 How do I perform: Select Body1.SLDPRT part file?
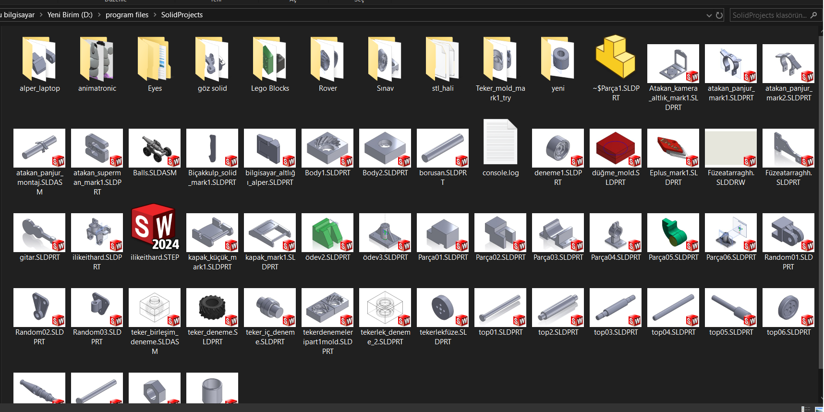tap(327, 153)
